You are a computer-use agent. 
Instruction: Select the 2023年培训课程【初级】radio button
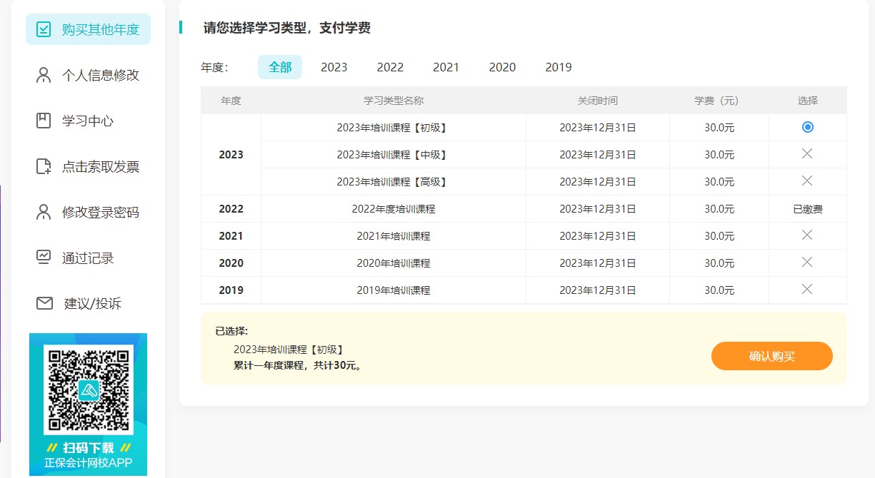click(807, 127)
